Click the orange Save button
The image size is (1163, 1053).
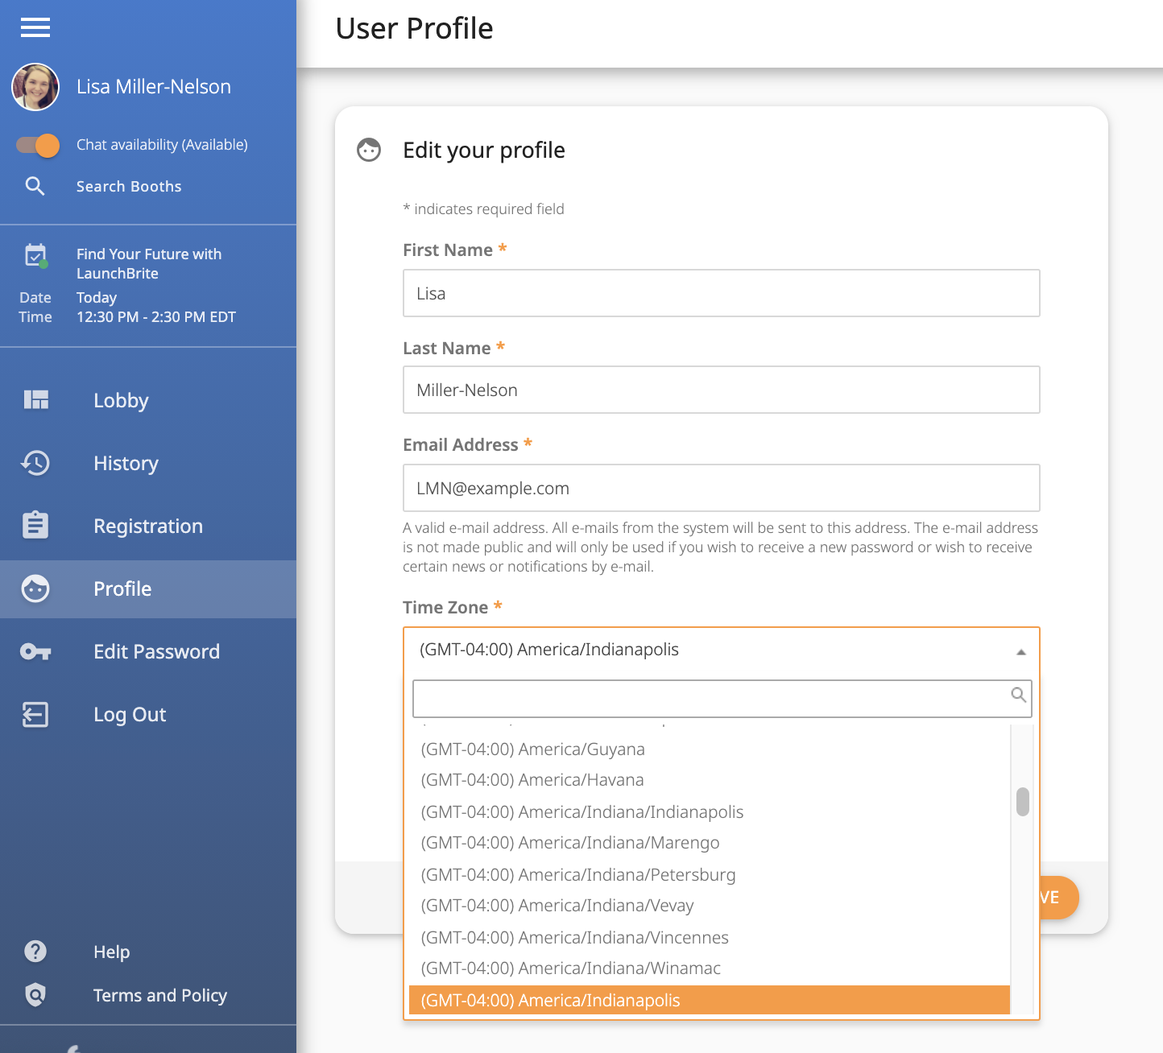coord(1057,898)
